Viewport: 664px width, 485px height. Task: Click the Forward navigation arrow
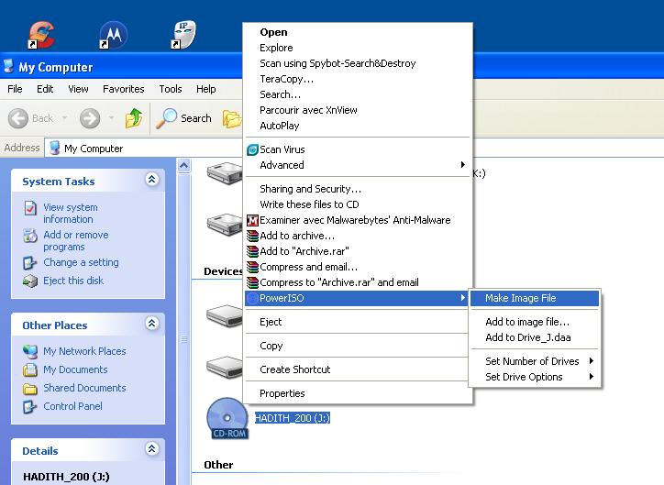click(x=90, y=118)
